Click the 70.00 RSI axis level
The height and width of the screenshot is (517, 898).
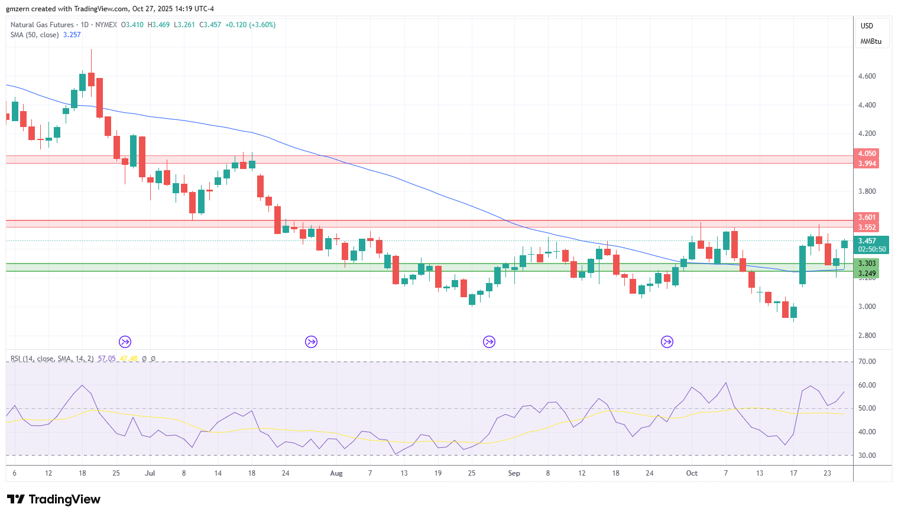867,362
